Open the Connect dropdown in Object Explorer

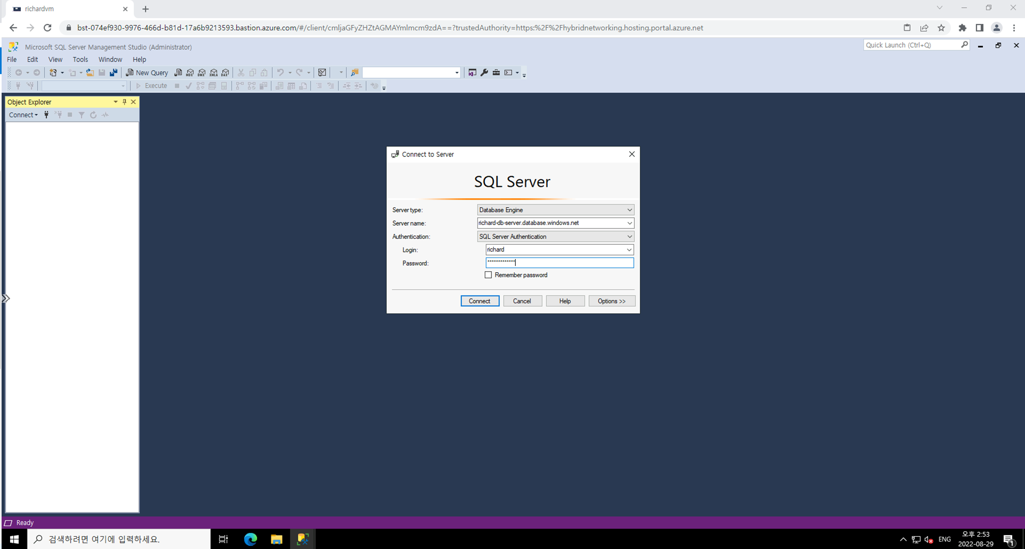[x=23, y=115]
